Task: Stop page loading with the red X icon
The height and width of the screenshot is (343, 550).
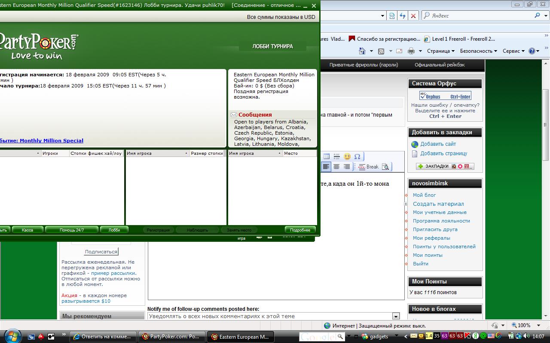Action: point(413,15)
